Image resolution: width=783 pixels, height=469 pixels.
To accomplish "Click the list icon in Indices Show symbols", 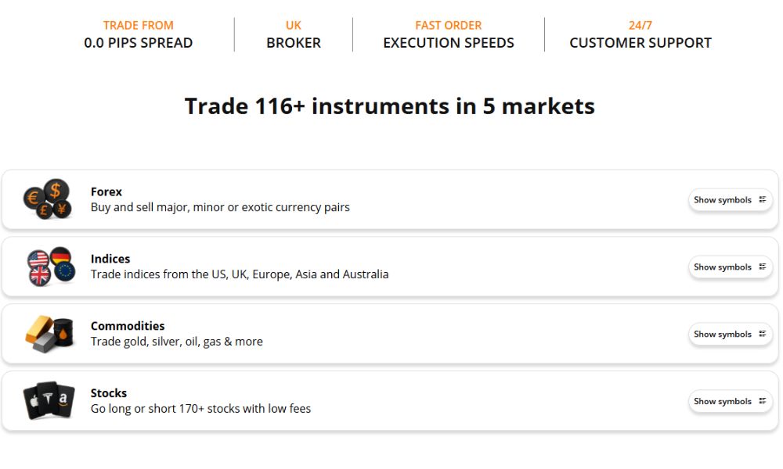I will 763,267.
